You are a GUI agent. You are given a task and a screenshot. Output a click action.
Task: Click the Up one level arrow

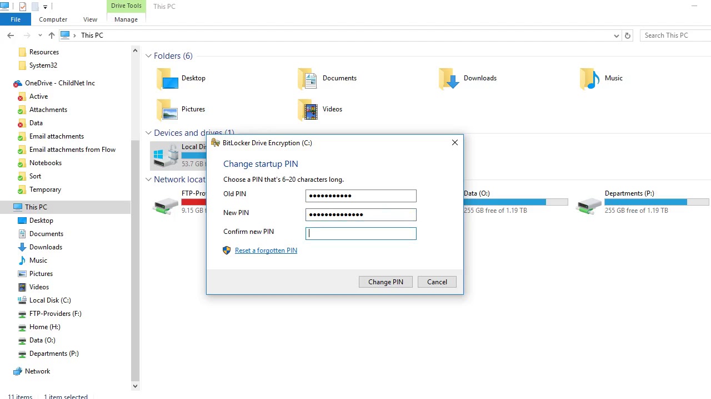(x=52, y=35)
